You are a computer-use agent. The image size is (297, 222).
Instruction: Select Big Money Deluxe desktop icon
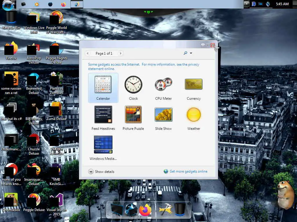34,114
